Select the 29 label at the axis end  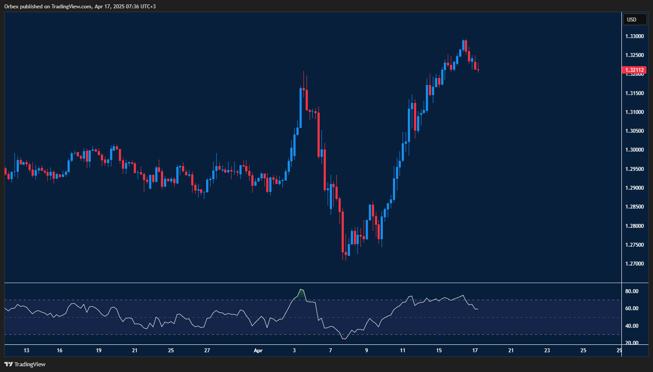(x=619, y=351)
